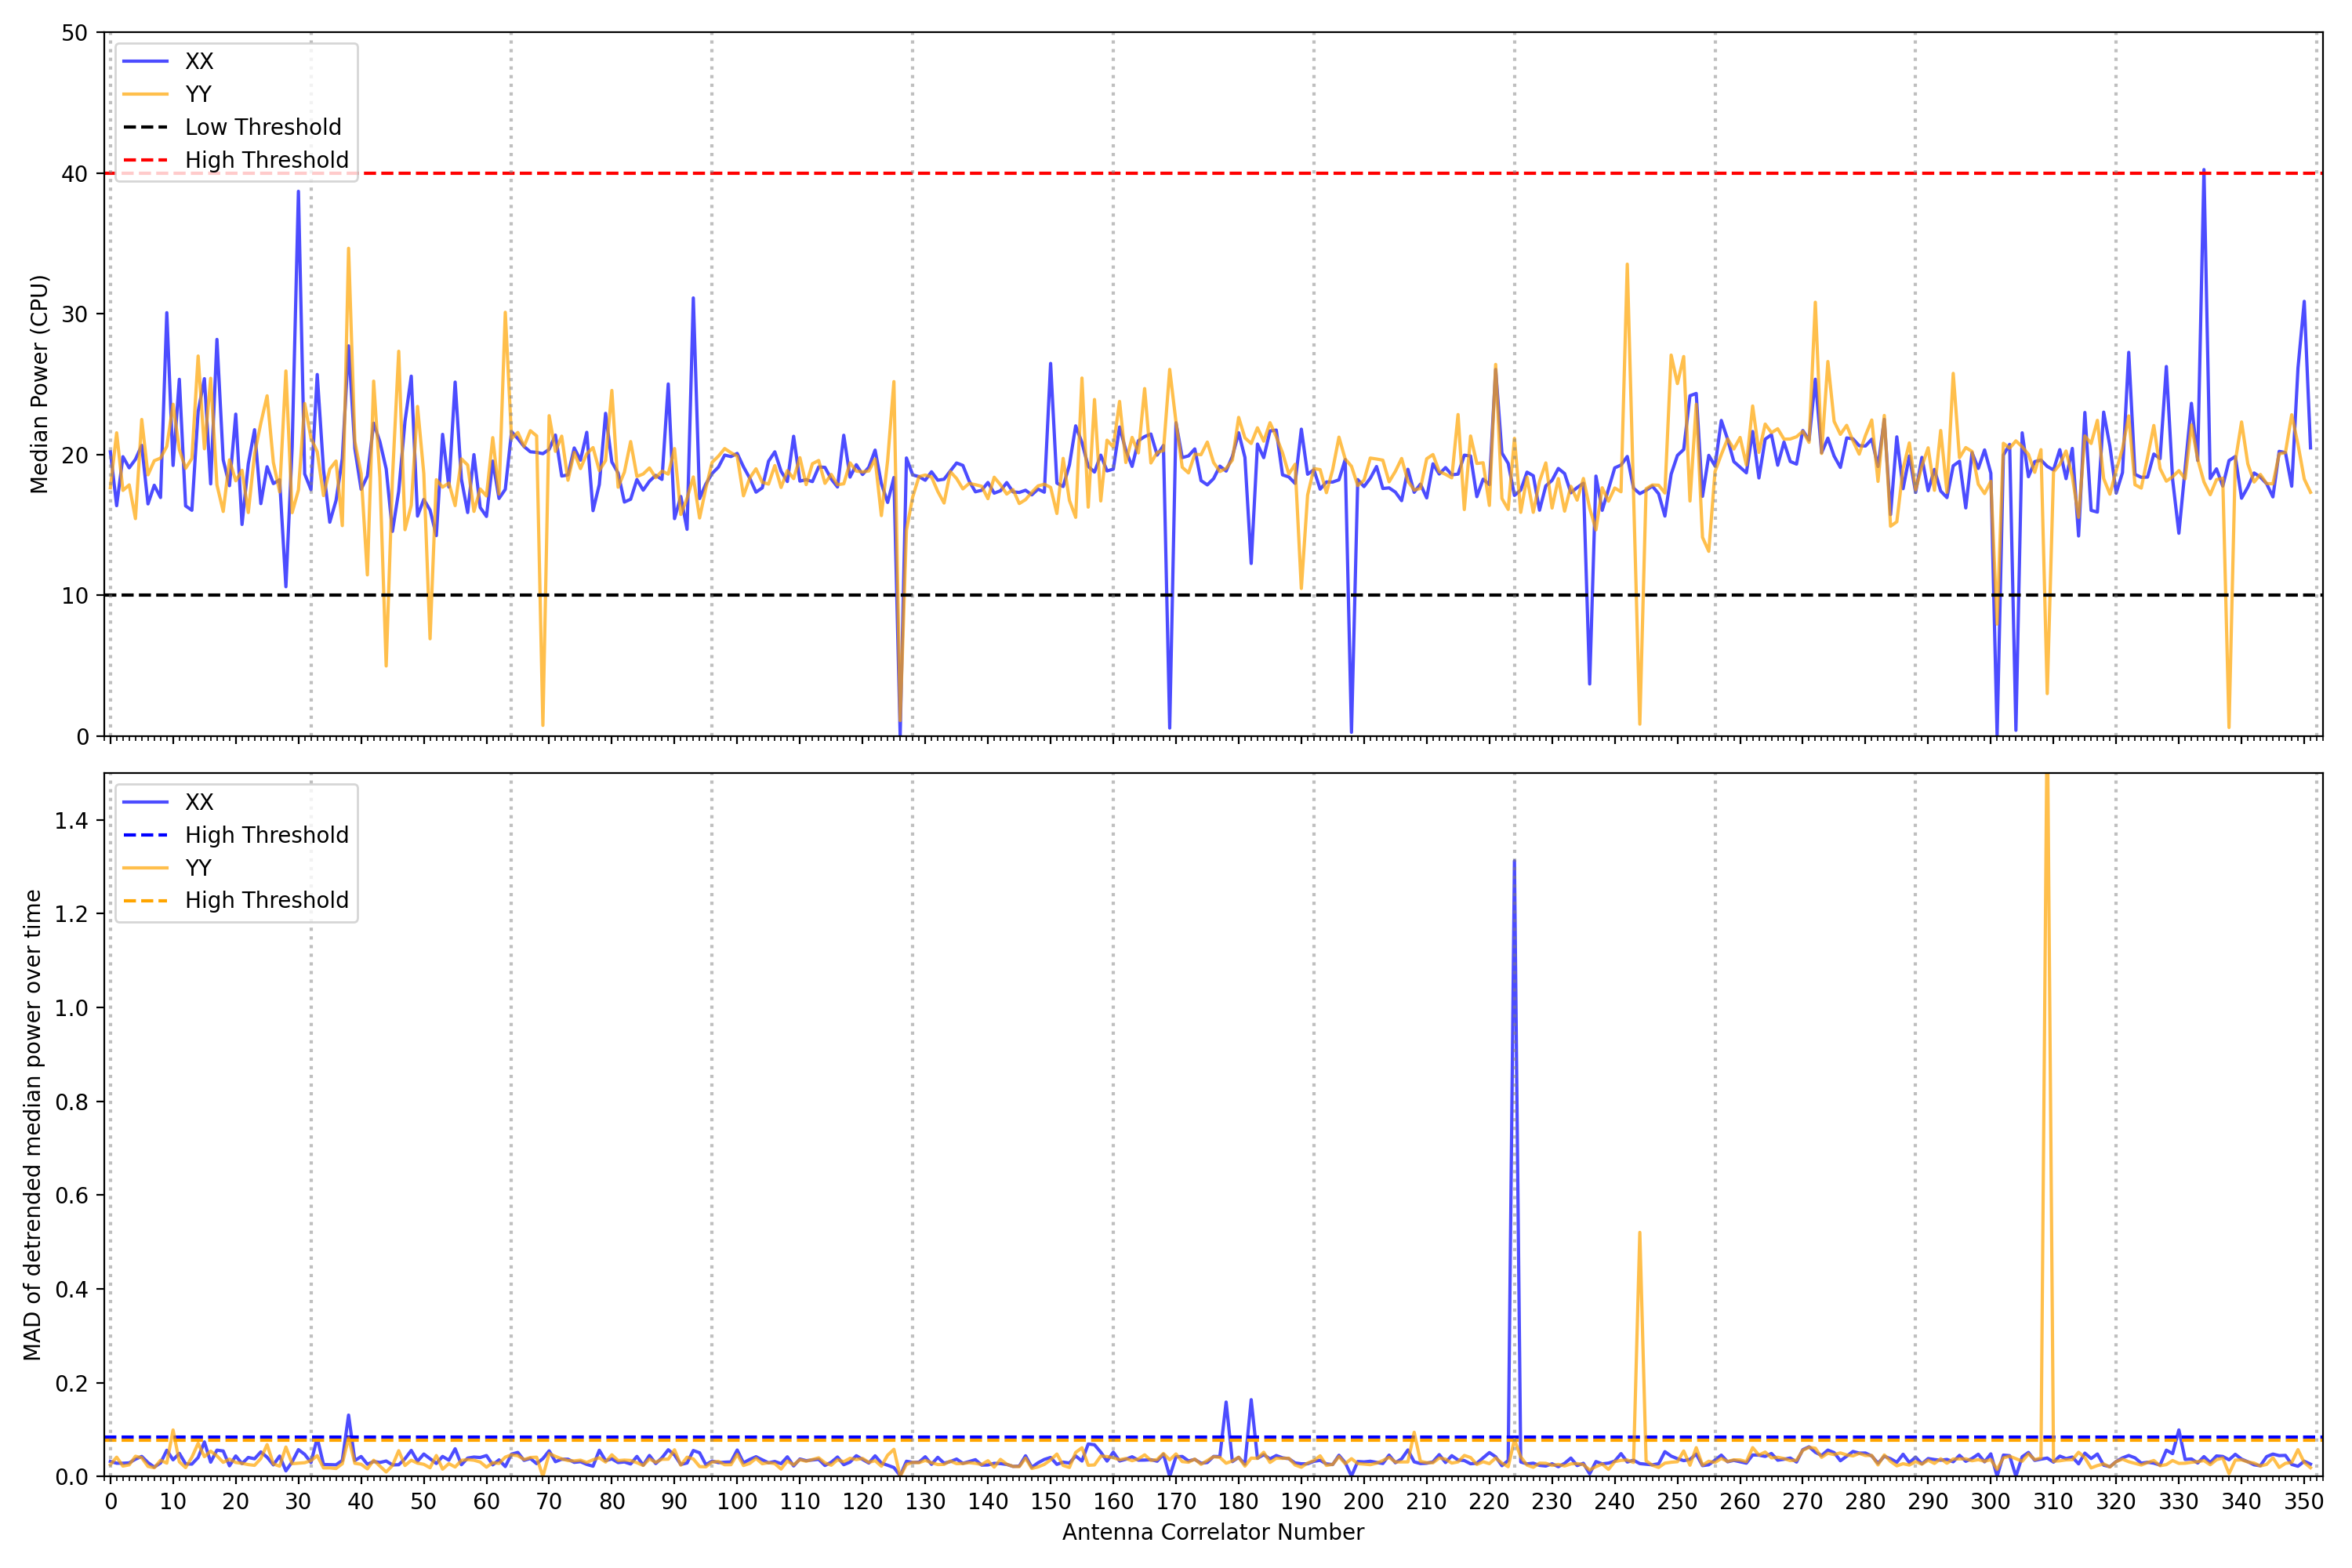Click the top plot y-axis tick label 40
This screenshot has width=2352, height=1568.
74,174
